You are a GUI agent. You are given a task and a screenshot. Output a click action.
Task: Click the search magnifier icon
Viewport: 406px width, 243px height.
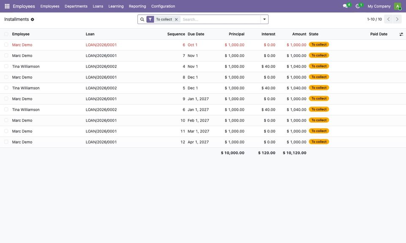pyautogui.click(x=142, y=19)
